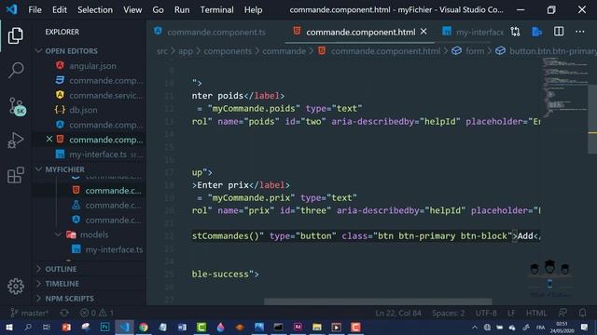Screen dimensions: 597x335
Task: Click the feedback icon in status bar
Action: point(562,313)
